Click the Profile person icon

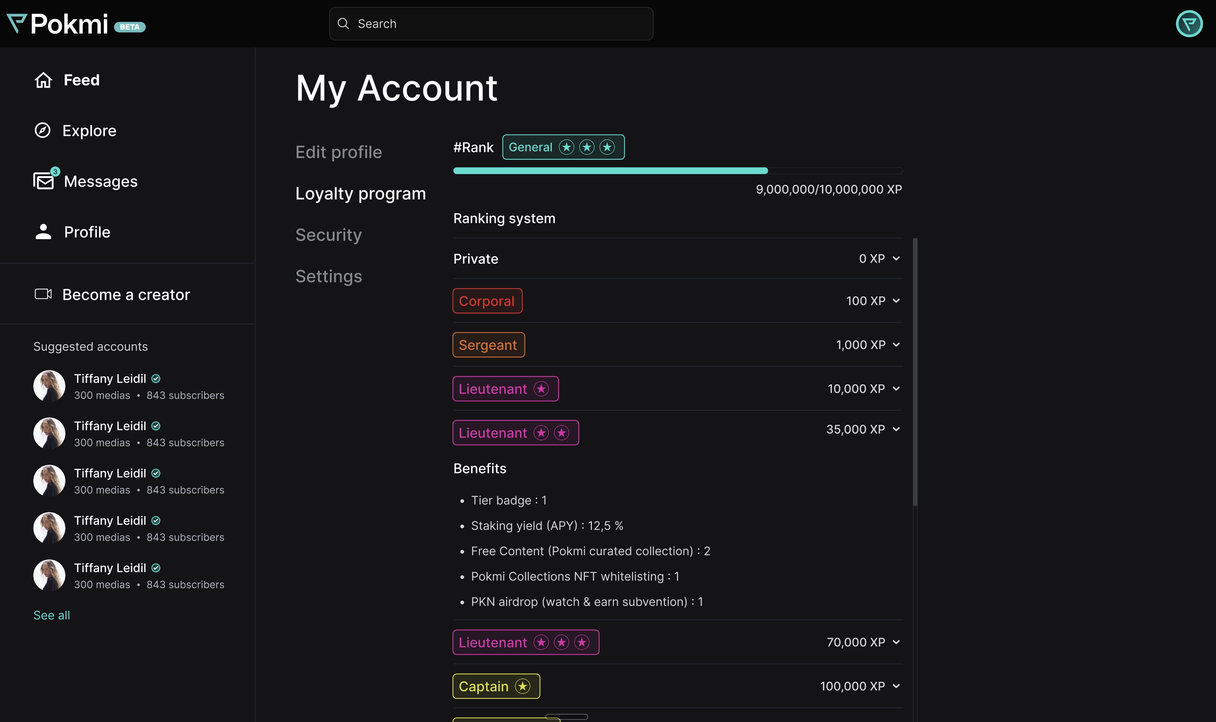43,231
